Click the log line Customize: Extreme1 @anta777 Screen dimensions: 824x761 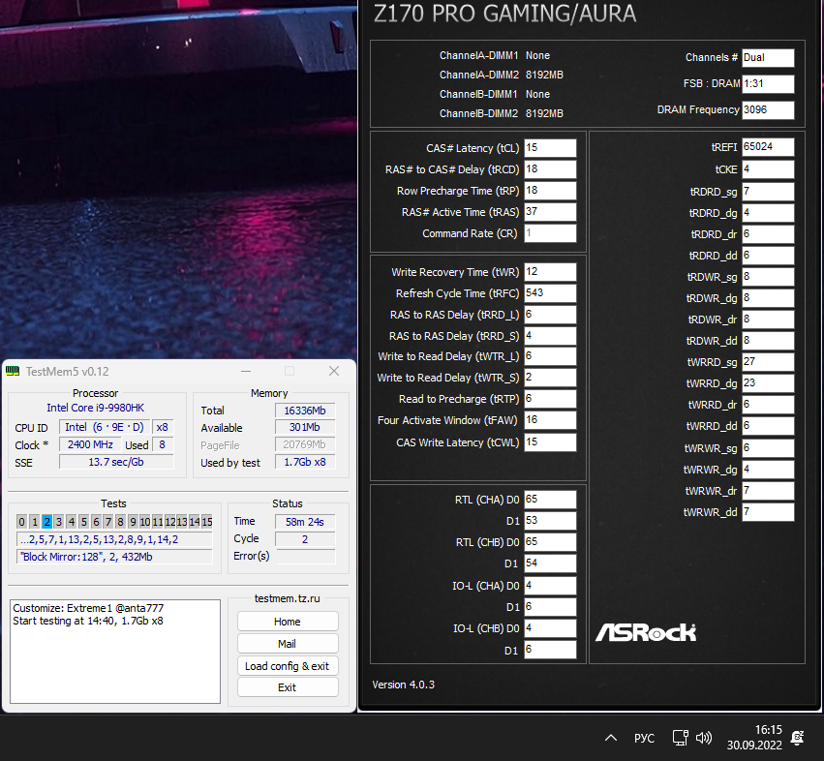tap(88, 608)
